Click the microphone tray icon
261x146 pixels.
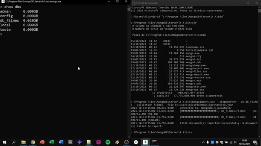pyautogui.click(x=208, y=142)
